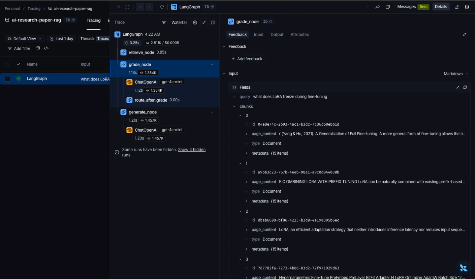Open the edit pencil icon in top bar
The width and height of the screenshot is (475, 279).
pos(457,7)
